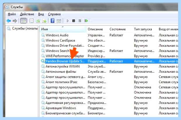Click Работает status in Автономные файлы row
This screenshot has height=120, width=181.
coord(116,72)
